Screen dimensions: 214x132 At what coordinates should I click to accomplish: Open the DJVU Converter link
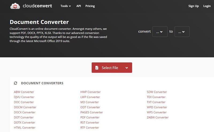[24, 97]
